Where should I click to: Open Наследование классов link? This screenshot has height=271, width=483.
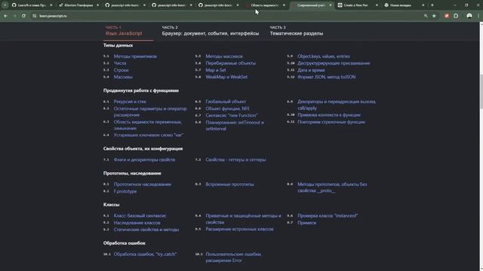pos(137,223)
